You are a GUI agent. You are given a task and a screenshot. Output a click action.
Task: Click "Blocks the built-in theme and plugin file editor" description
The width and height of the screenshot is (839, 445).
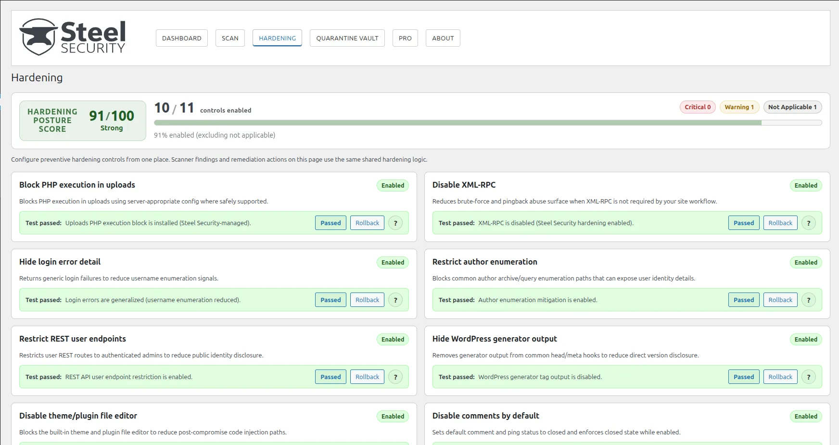coord(153,432)
